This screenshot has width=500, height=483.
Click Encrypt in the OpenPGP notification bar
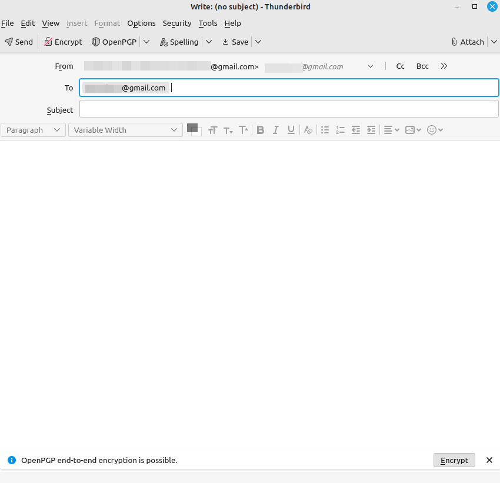coord(454,460)
